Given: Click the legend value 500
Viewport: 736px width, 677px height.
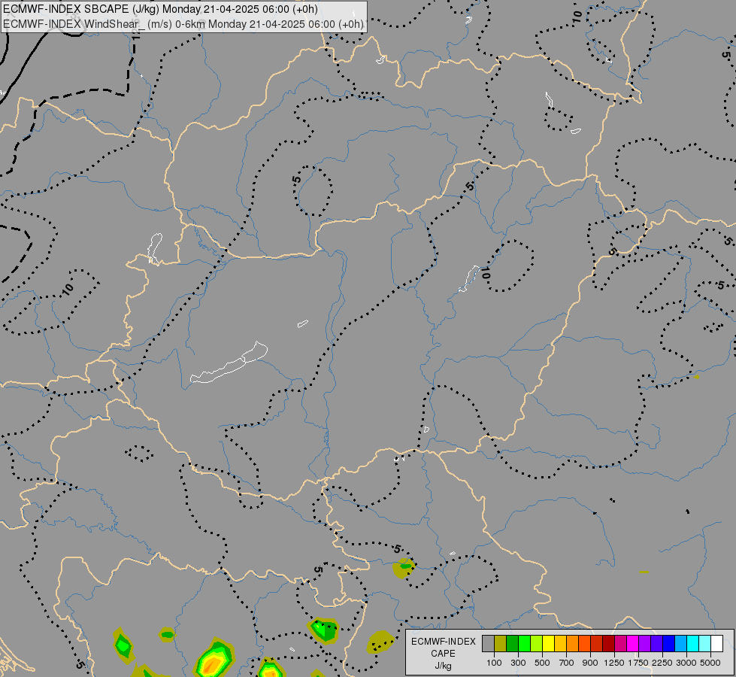Looking at the screenshot, I should (542, 663).
